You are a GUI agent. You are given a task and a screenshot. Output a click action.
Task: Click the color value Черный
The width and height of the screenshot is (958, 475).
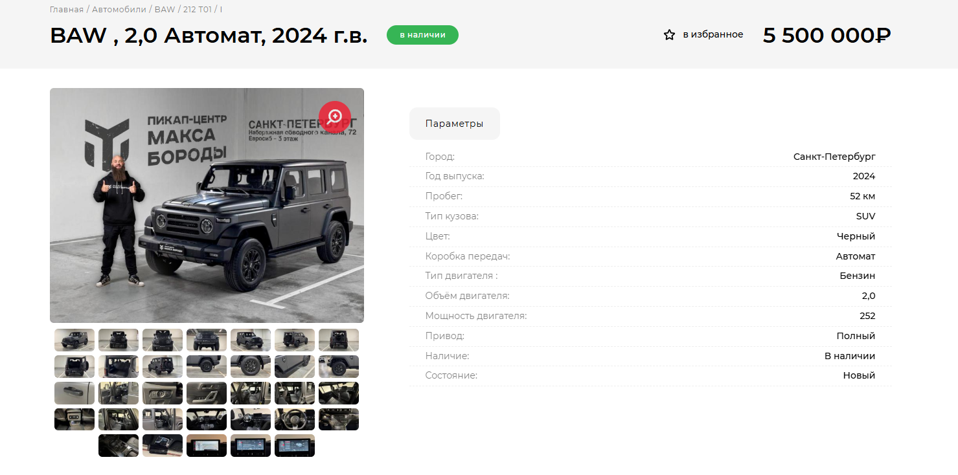pos(856,236)
